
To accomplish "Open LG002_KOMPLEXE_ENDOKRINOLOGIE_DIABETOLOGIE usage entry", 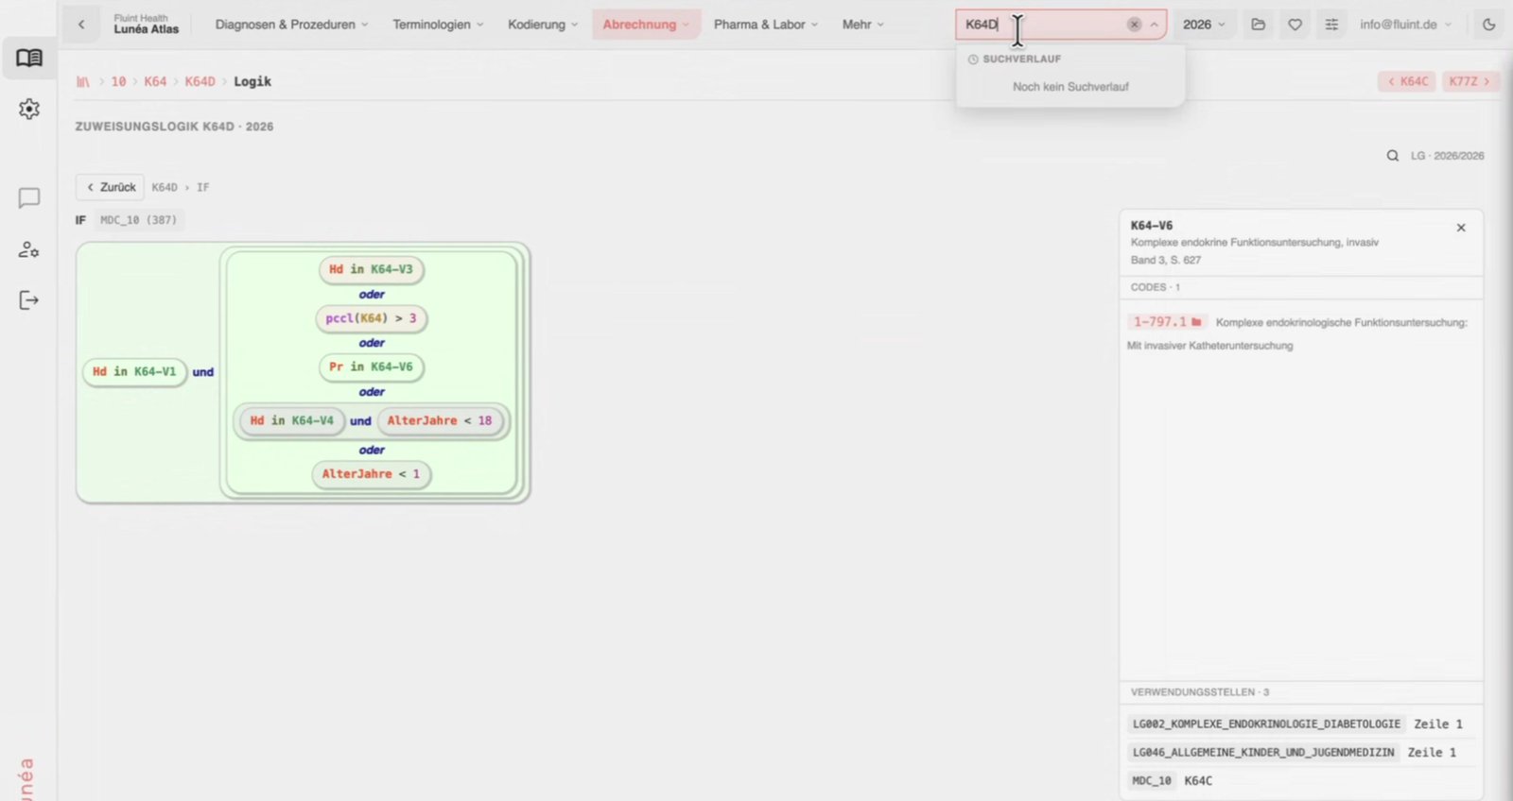I will 1266,724.
